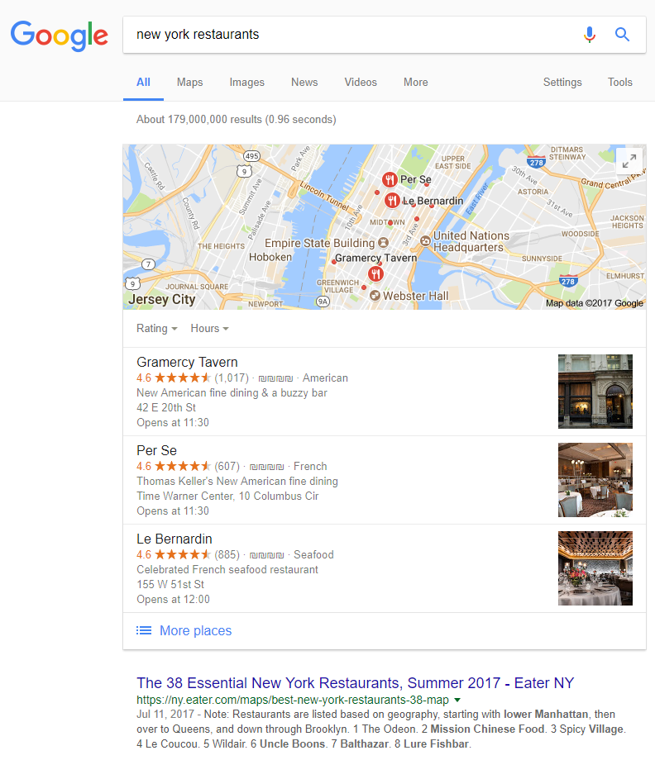Screen dimensions: 655x760
Task: Click the Gramercy Tavern map pin
Action: [375, 274]
